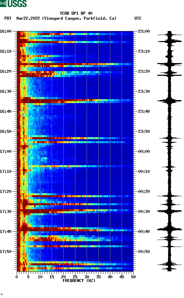Click the 00:30 UTC time label
The width and height of the screenshot is (184, 298).
click(144, 212)
